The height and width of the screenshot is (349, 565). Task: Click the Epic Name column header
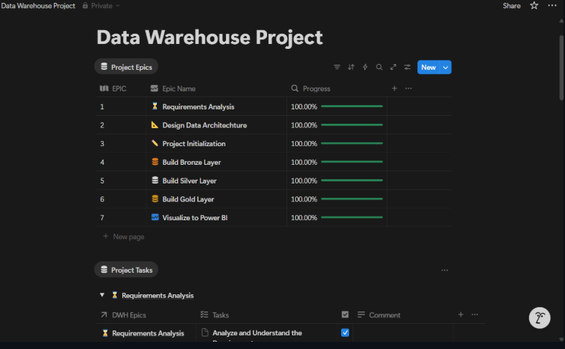tap(173, 89)
